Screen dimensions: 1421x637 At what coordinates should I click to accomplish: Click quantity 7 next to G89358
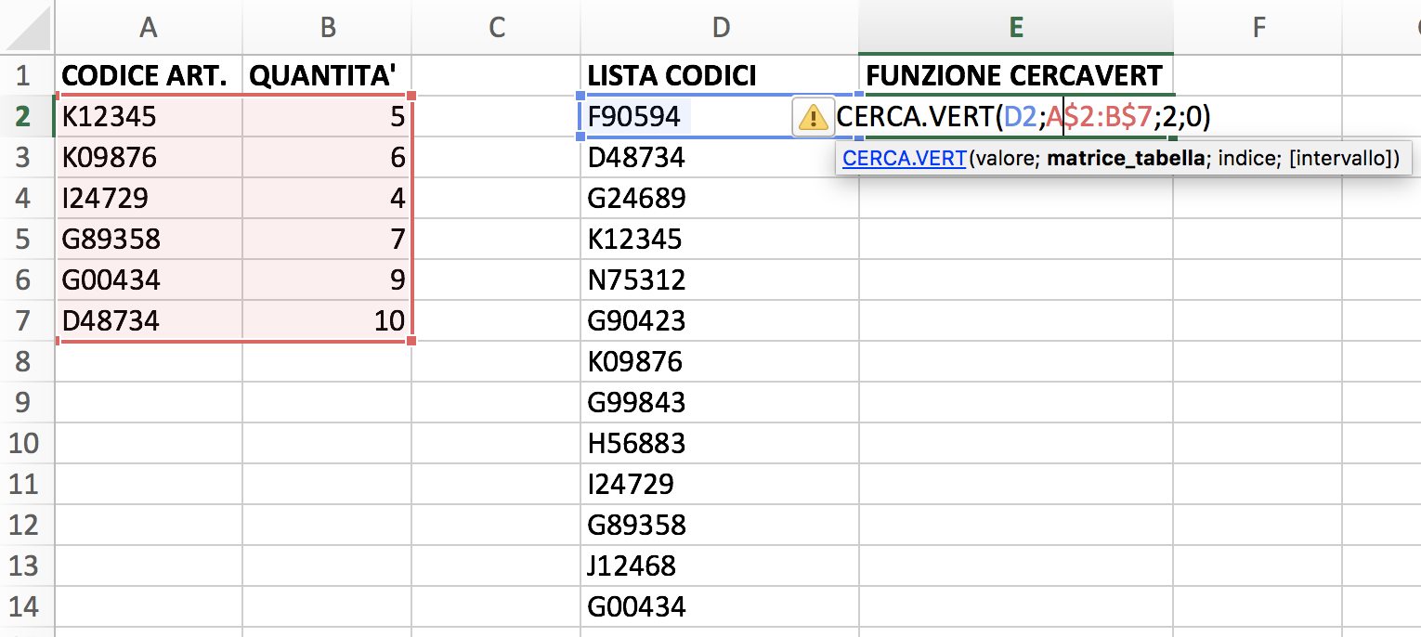[327, 239]
